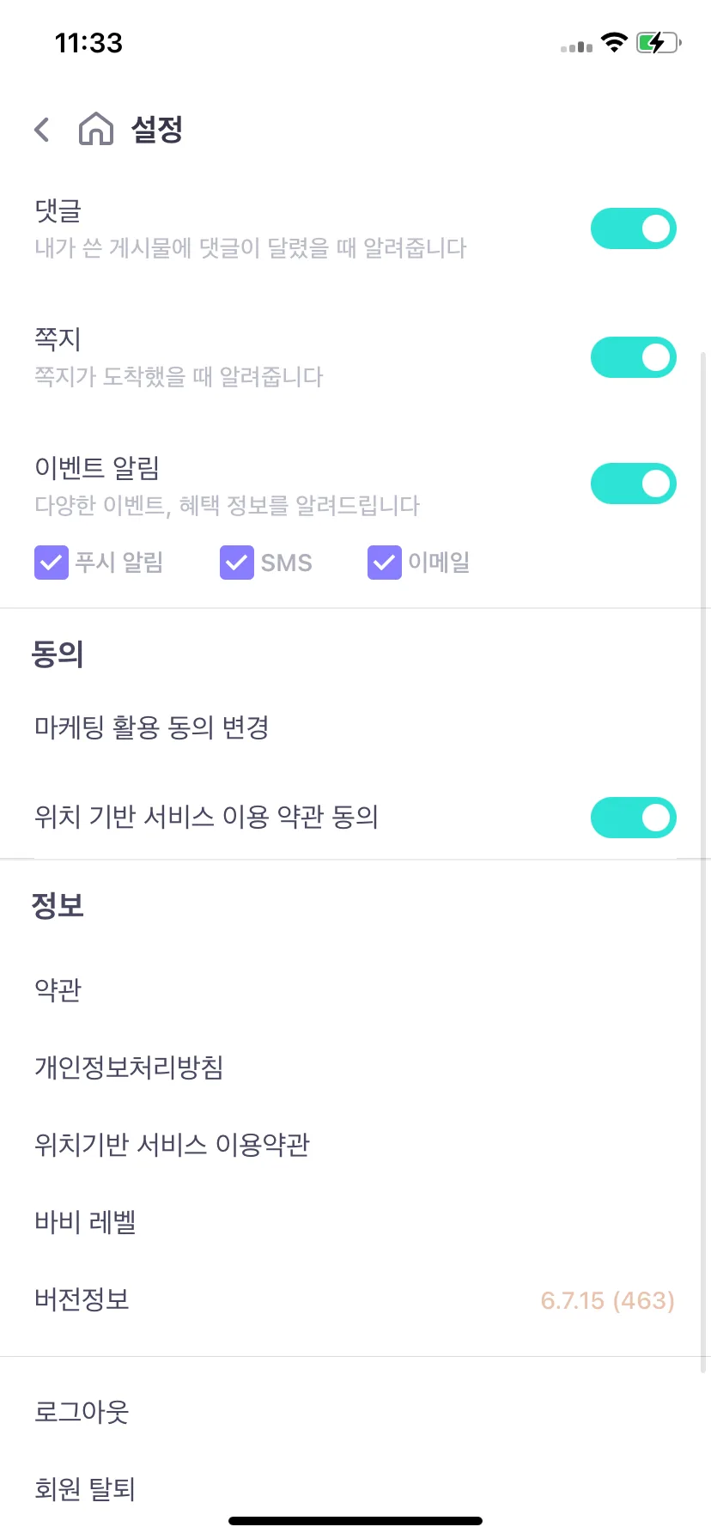The width and height of the screenshot is (711, 1539).
Task: View 개인정보처리방침
Action: (x=355, y=1067)
